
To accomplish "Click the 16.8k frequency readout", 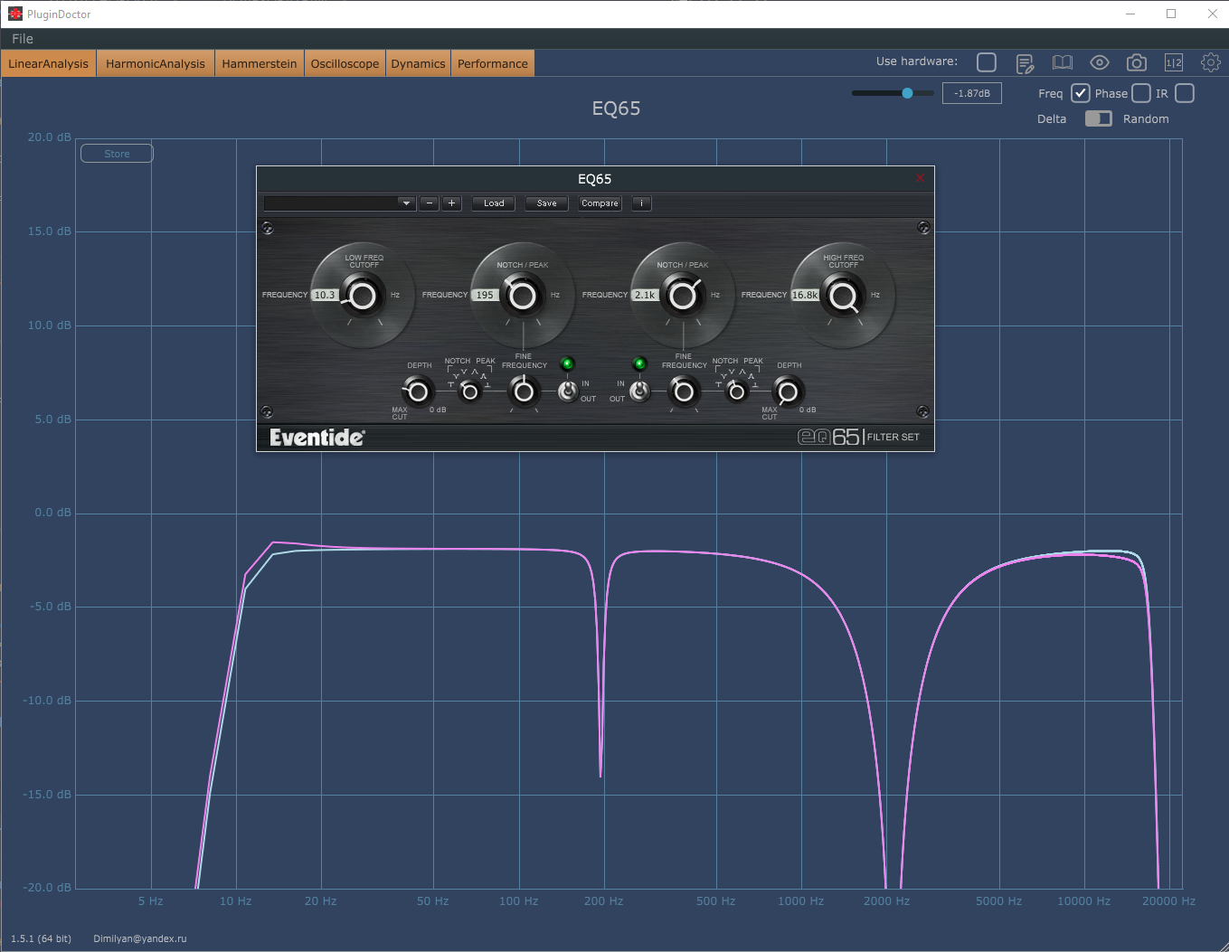I will click(805, 295).
